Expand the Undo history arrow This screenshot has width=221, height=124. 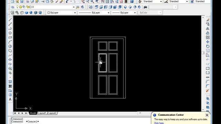[71, 1]
